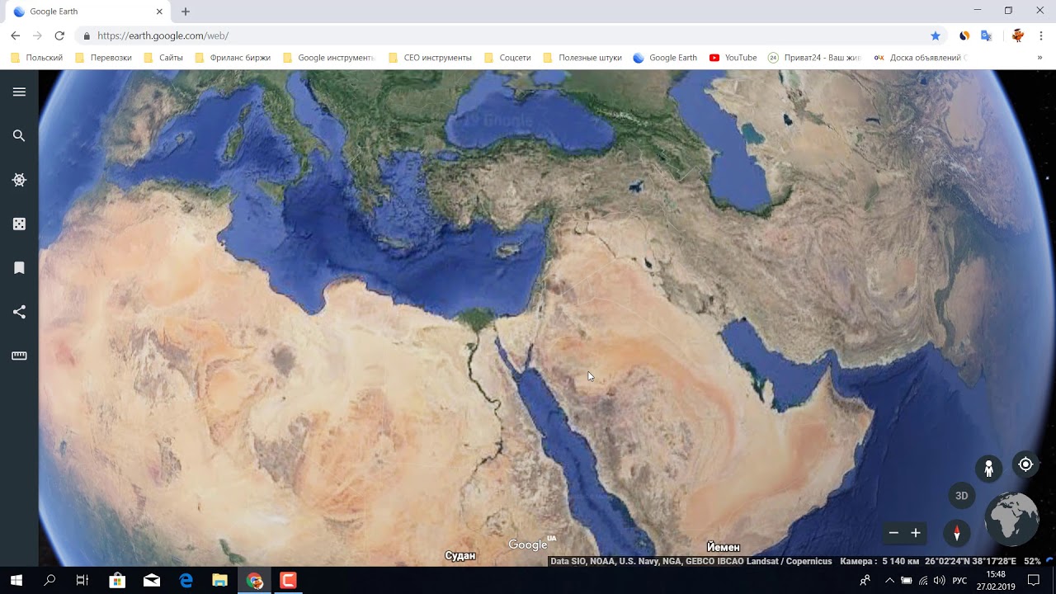Image resolution: width=1056 pixels, height=594 pixels.
Task: Open the Windows Start menu
Action: 16,581
